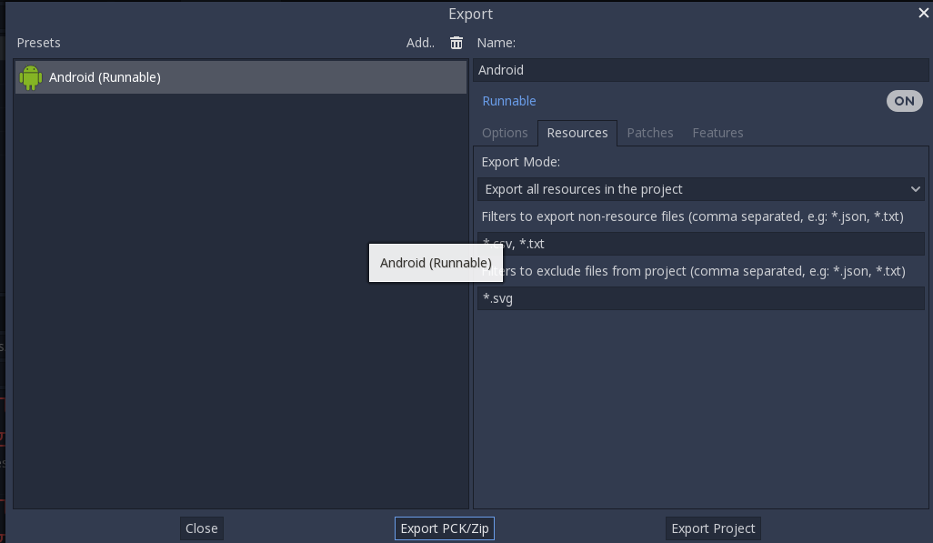Click the Export Mode: label
Viewport: 933px width, 543px height.
[x=521, y=162]
